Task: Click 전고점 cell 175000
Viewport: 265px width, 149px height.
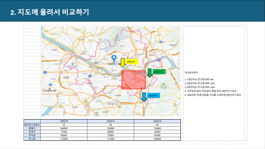Action: pos(64,139)
